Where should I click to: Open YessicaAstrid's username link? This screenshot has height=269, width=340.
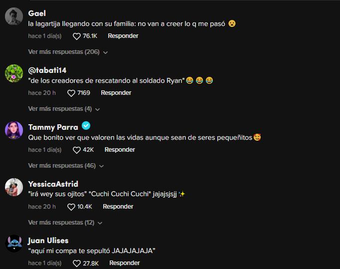tap(53, 184)
